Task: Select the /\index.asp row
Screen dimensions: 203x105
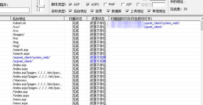Action: tap(20, 92)
